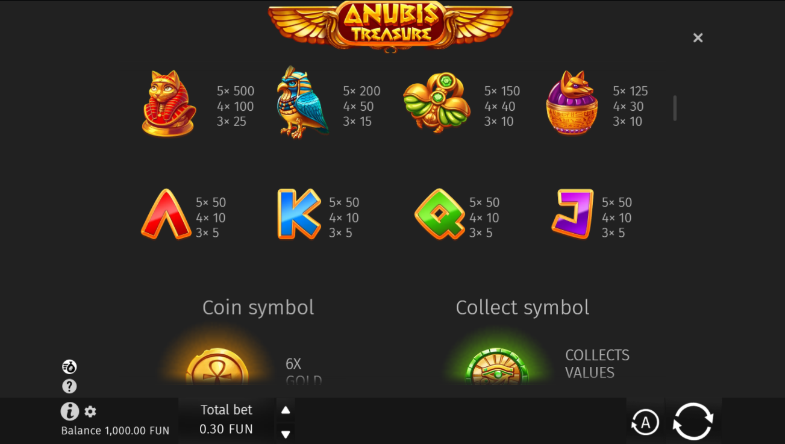Click the purple letter J symbol
The height and width of the screenshot is (444, 785).
coord(573,214)
